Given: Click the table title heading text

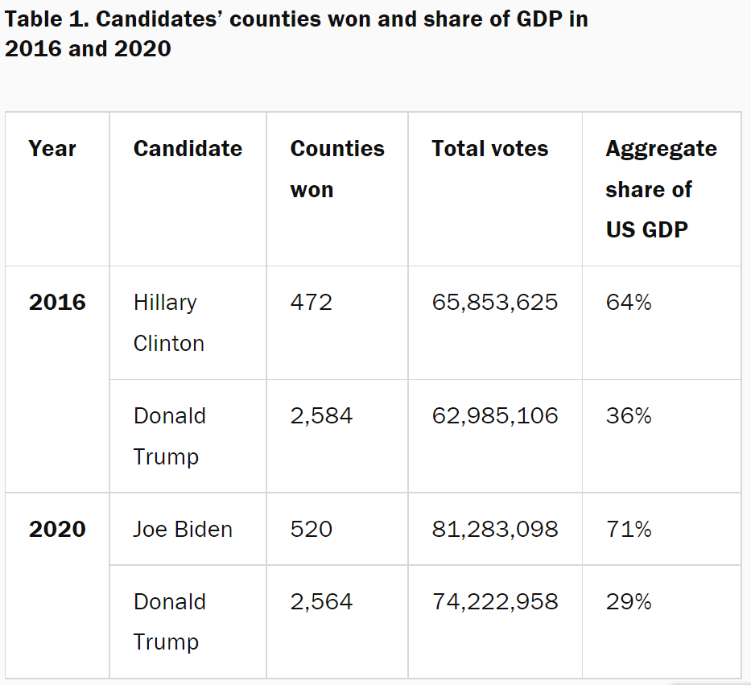Looking at the screenshot, I should pyautogui.click(x=296, y=34).
